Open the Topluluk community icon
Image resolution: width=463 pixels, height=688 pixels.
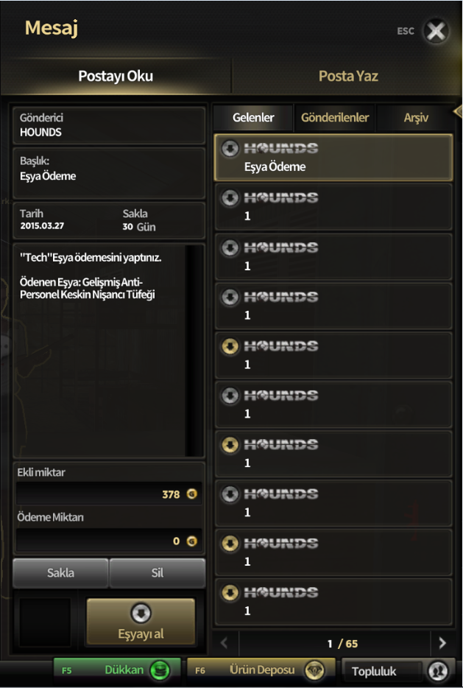438,671
